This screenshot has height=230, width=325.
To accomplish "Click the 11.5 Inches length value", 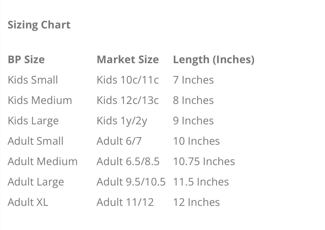I will click(201, 182).
